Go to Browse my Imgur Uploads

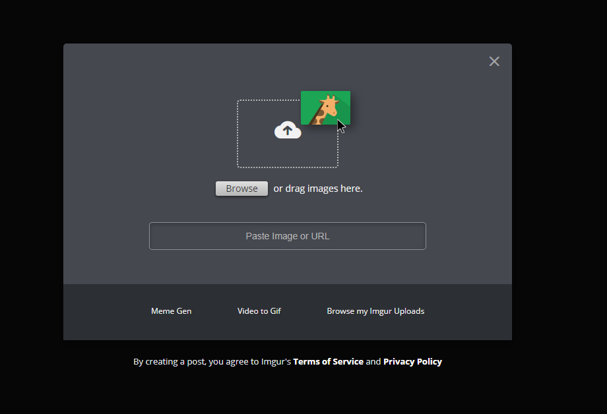point(375,311)
